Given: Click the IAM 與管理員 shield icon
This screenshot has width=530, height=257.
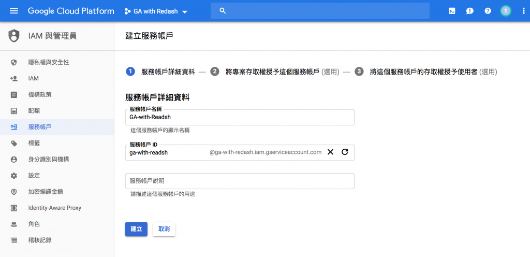Looking at the screenshot, I should point(14,36).
